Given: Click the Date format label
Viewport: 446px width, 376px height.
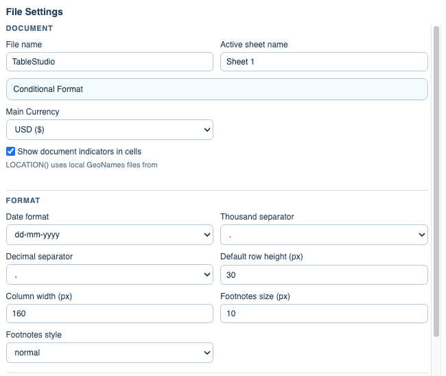Looking at the screenshot, I should [27, 217].
